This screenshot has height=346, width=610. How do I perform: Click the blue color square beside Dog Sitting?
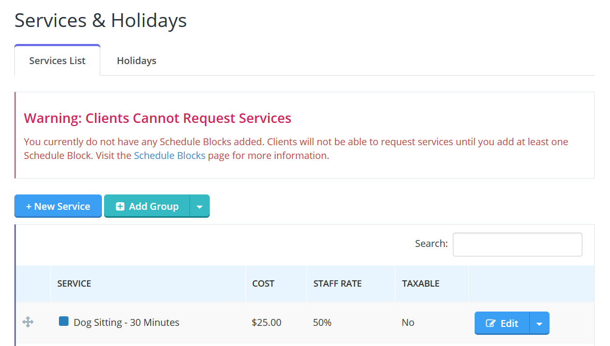click(x=63, y=321)
